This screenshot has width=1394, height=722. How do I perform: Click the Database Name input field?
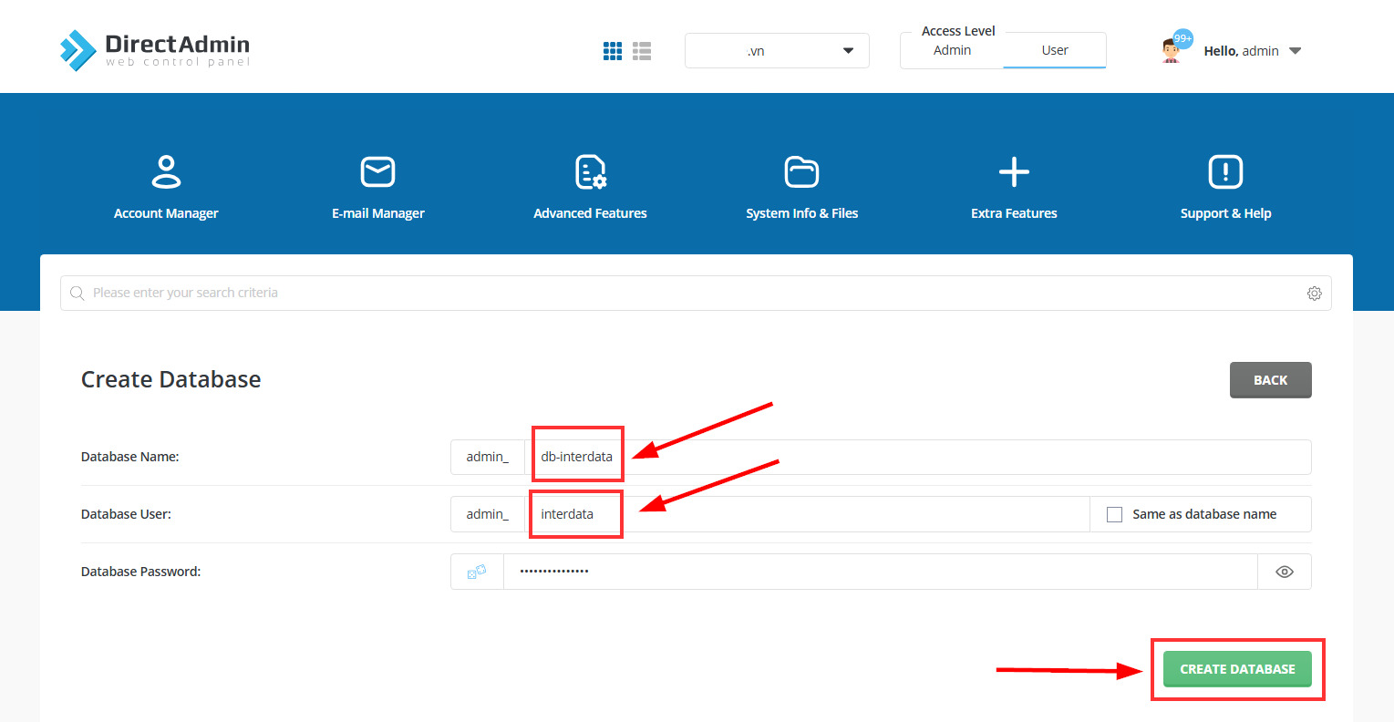point(918,457)
